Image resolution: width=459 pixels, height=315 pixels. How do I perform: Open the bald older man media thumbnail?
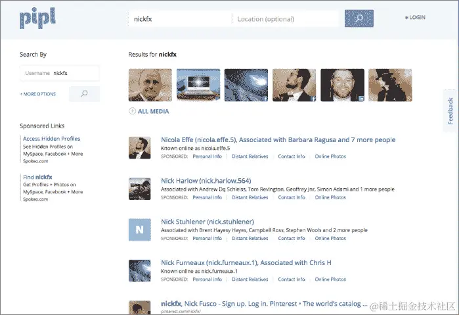[x=150, y=85]
